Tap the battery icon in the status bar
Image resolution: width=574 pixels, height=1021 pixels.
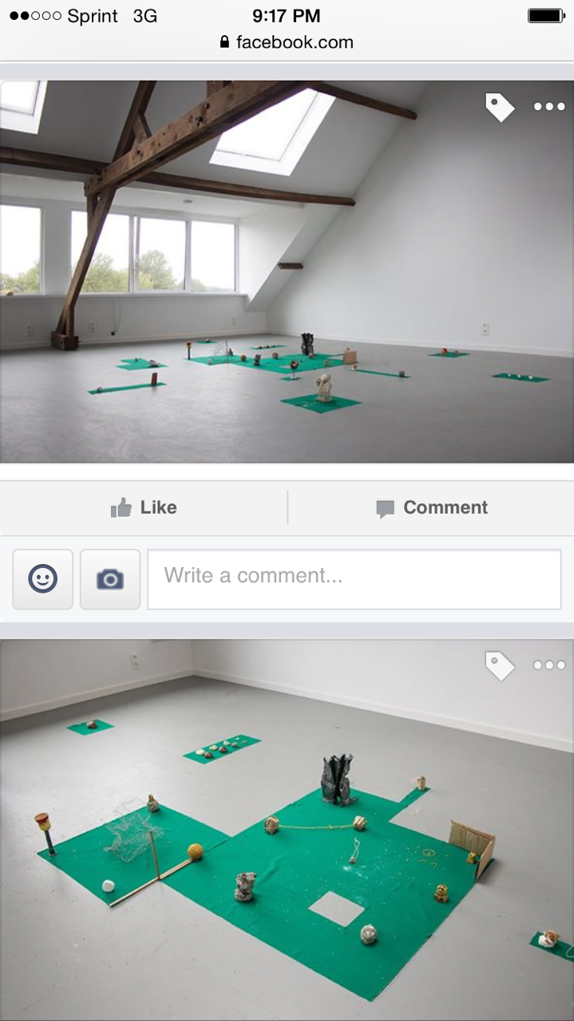546,15
